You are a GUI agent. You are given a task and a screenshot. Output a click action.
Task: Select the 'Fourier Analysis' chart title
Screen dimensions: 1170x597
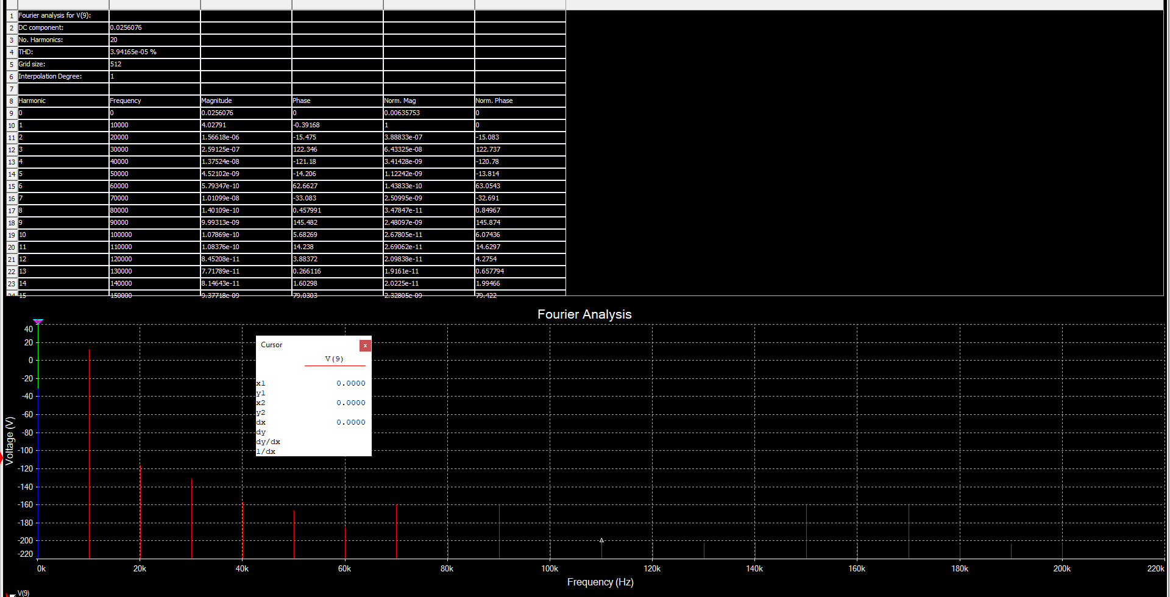[x=584, y=314]
